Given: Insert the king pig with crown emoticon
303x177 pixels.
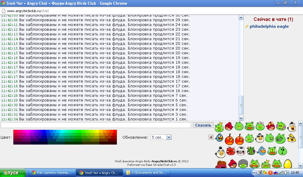Looking at the screenshot, I should pos(219,127).
